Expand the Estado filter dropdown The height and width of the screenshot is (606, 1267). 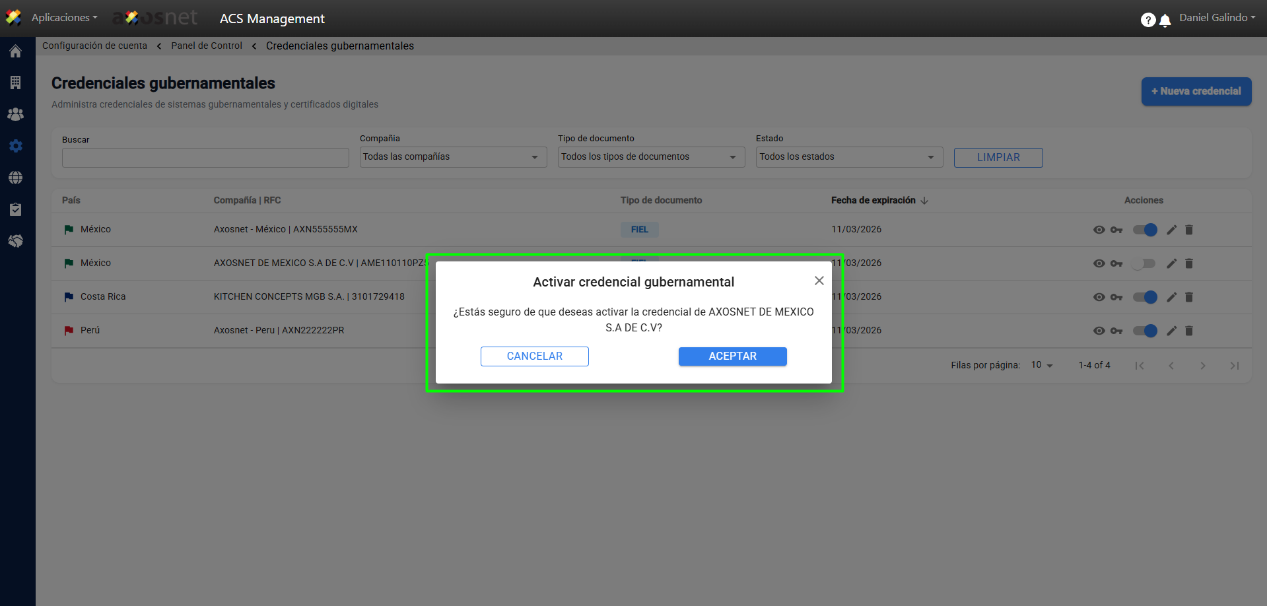tap(849, 157)
